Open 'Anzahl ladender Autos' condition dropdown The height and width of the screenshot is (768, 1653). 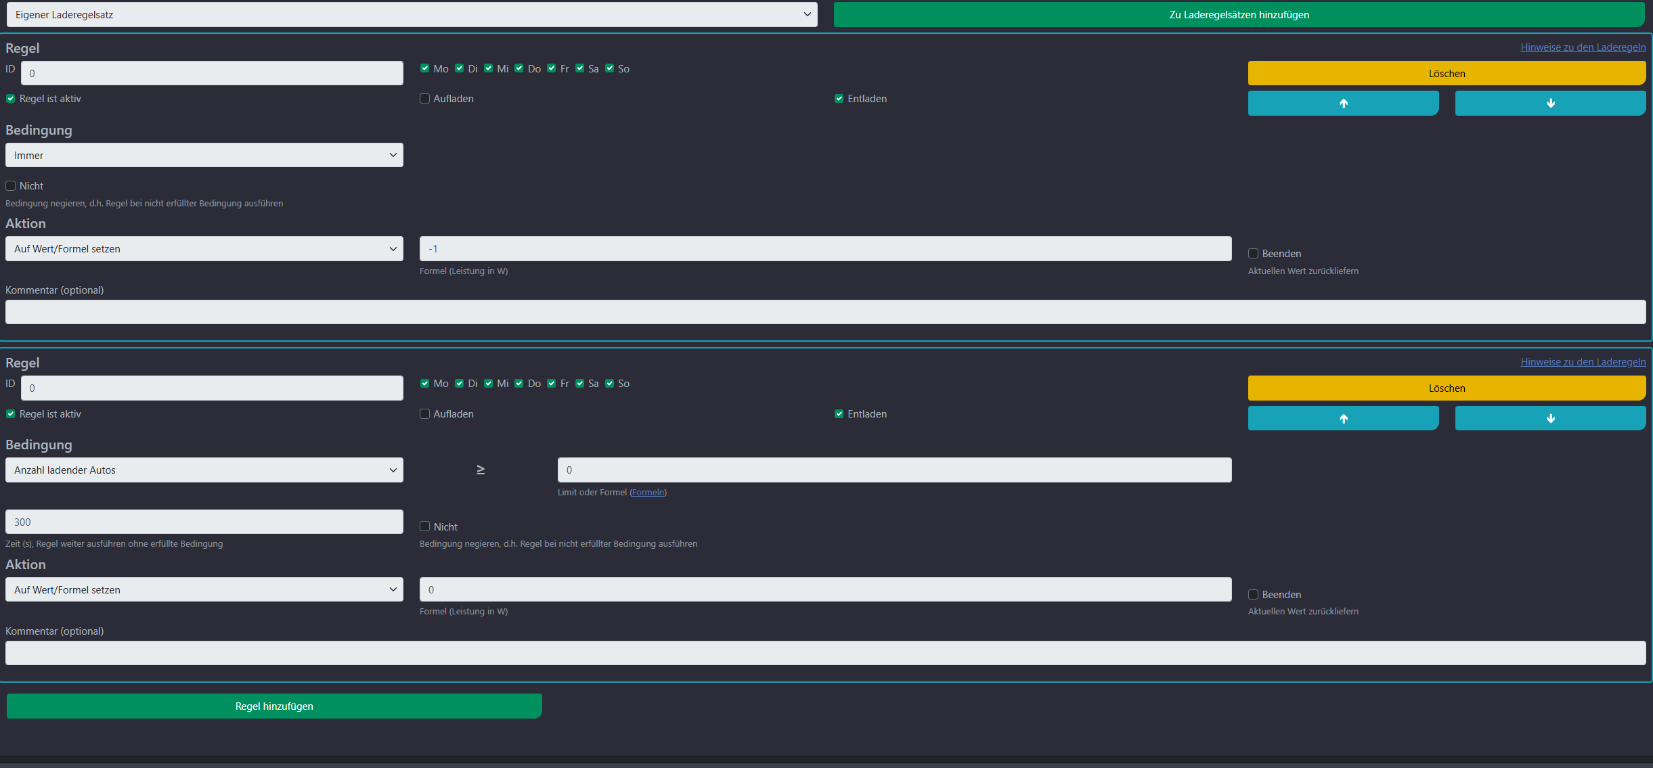(x=204, y=470)
